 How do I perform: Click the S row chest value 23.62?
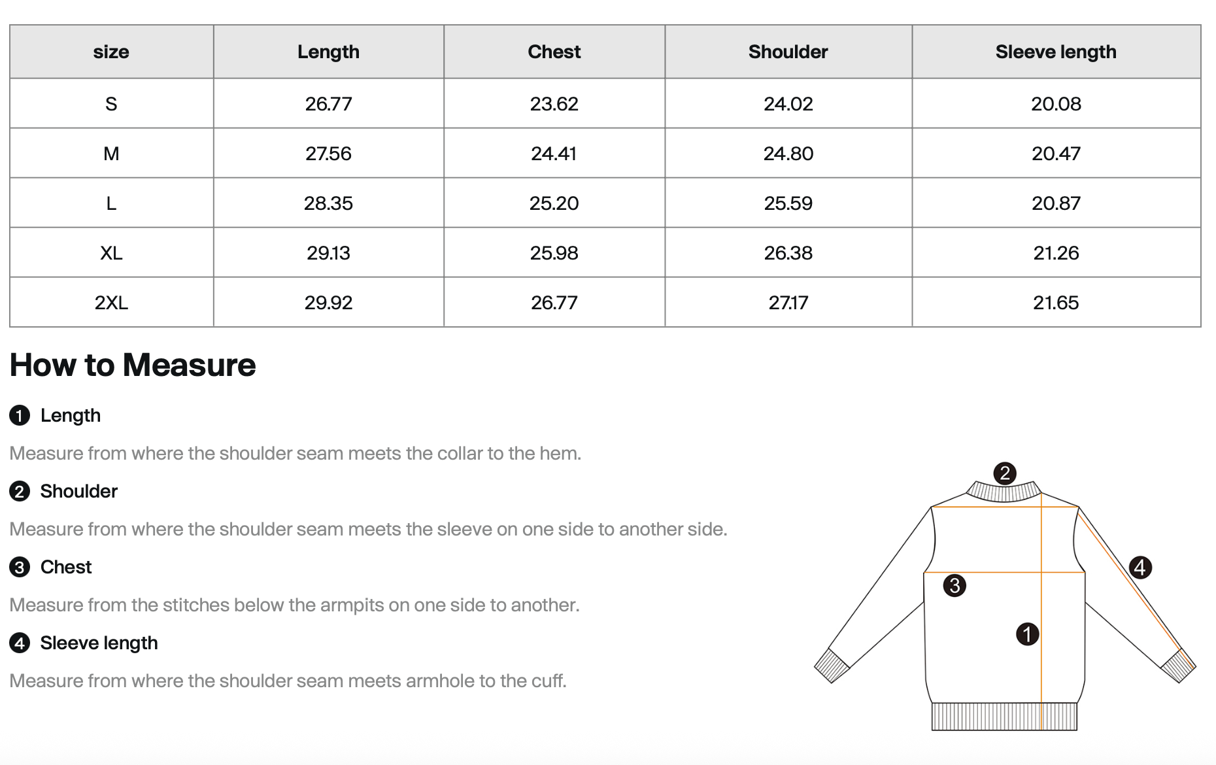554,104
